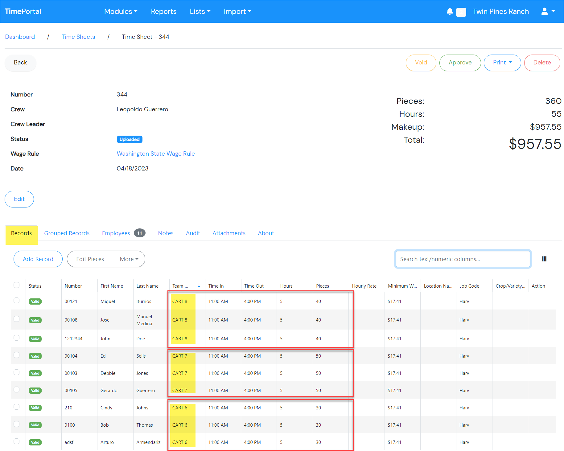This screenshot has height=451, width=564.
Task: Select Reports in the top menu
Action: coord(164,11)
